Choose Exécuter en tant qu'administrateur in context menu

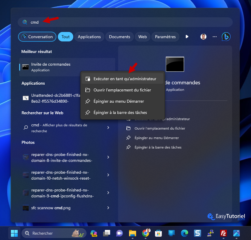click(123, 79)
